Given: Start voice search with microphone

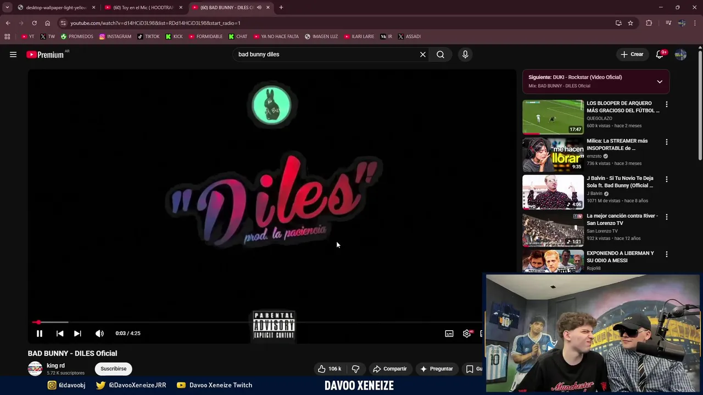Looking at the screenshot, I should coord(465,54).
